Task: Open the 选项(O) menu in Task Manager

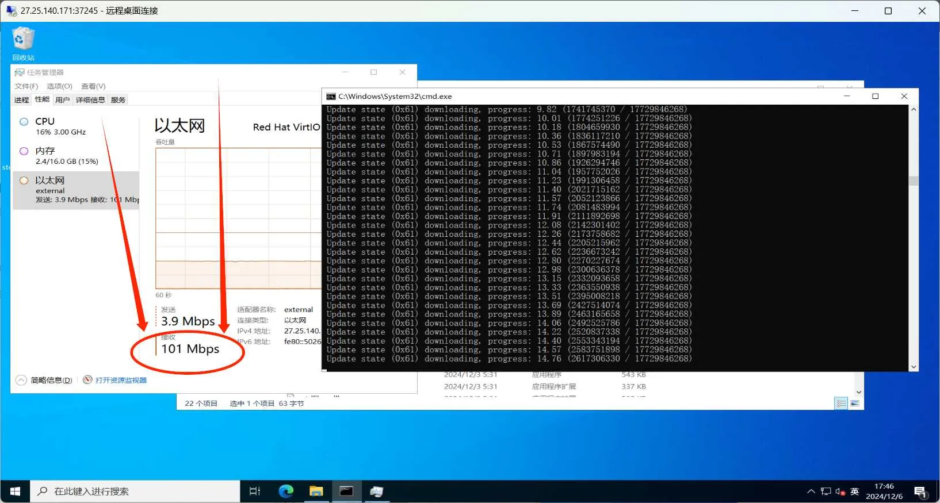Action: (x=59, y=86)
